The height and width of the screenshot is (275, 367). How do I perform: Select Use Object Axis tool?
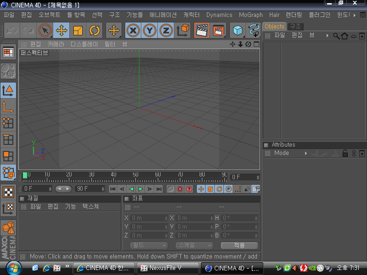8,107
